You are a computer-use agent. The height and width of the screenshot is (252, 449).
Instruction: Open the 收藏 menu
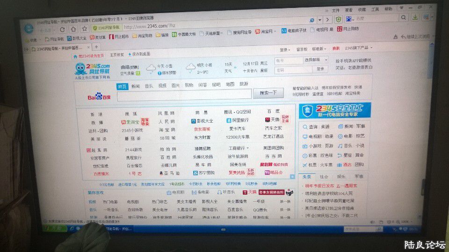362,9
